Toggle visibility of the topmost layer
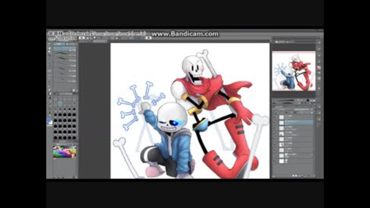 coord(275,117)
